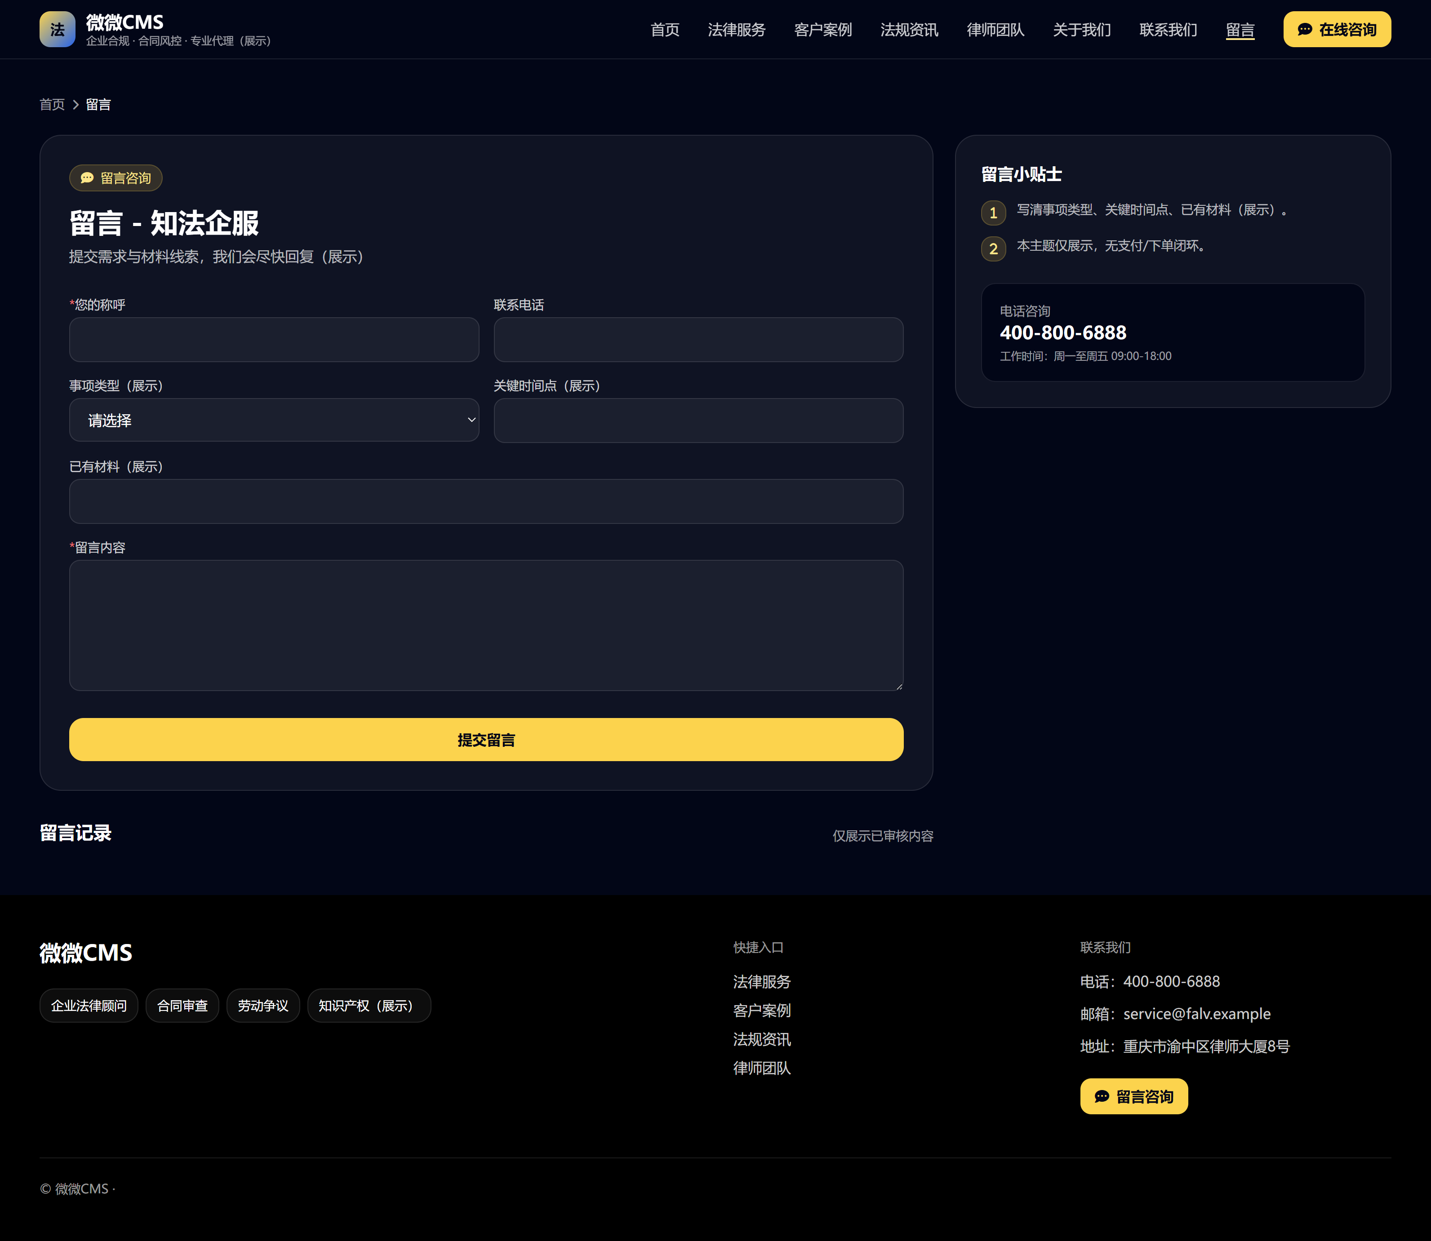Viewport: 1431px width, 1241px height.
Task: Click the 联系电话 input field
Action: click(x=698, y=339)
